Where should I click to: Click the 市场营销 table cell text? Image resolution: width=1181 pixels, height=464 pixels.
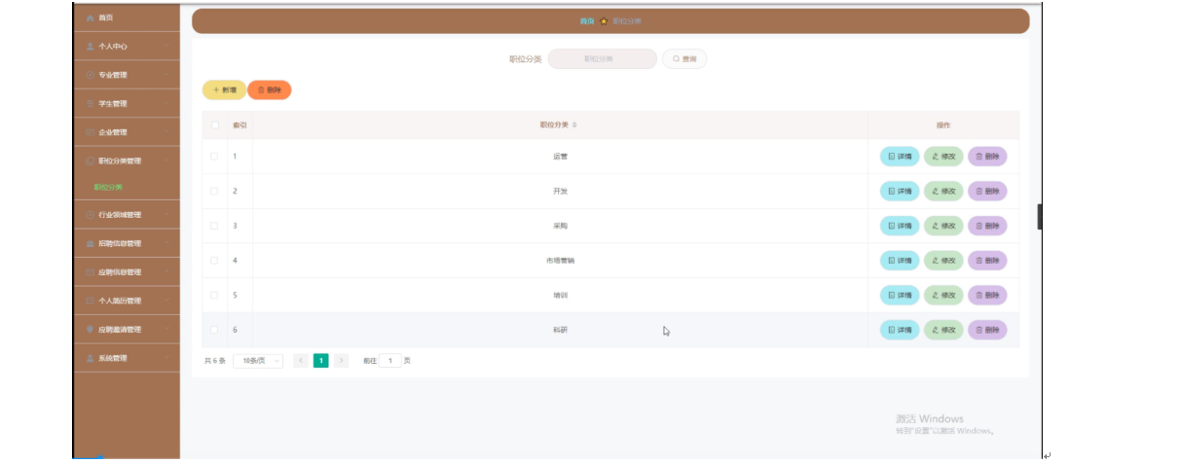(560, 261)
